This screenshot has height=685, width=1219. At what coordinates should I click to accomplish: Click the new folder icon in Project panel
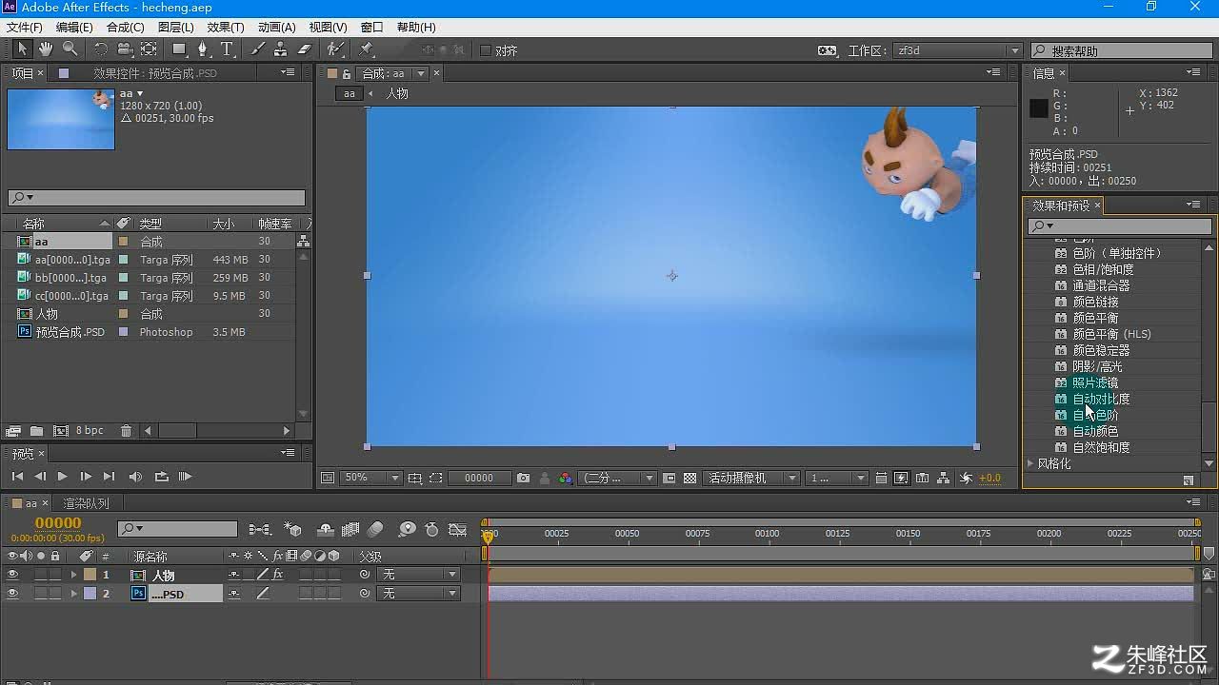(x=36, y=431)
